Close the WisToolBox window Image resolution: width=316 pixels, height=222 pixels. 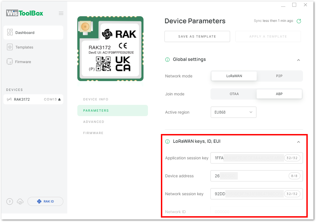tap(306, 5)
